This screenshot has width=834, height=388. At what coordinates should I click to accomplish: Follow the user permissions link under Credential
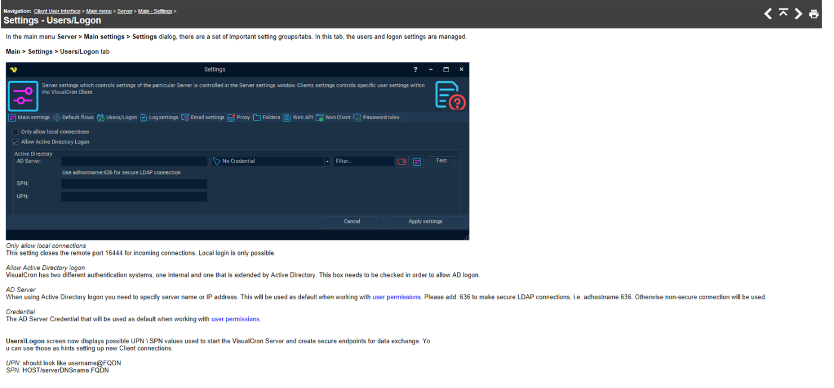[x=235, y=319]
